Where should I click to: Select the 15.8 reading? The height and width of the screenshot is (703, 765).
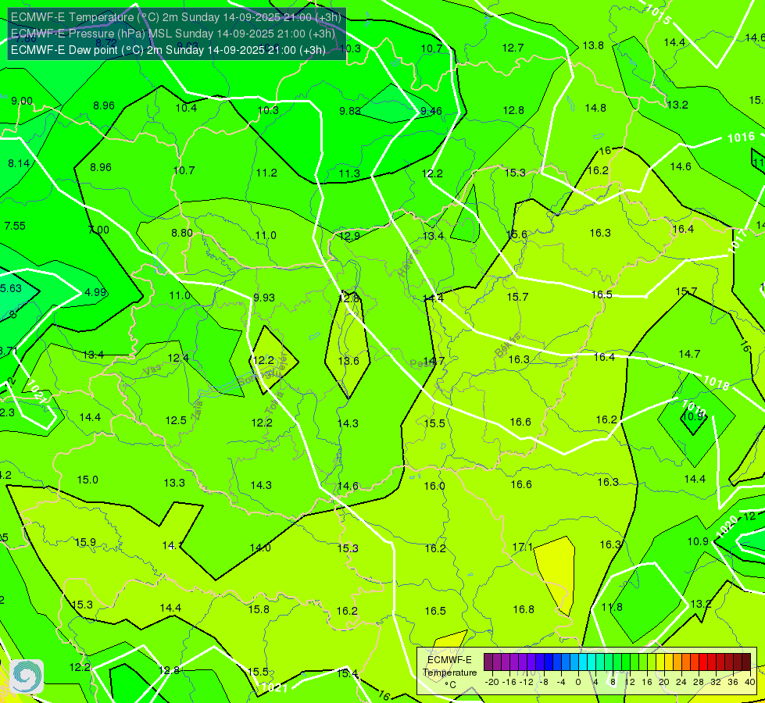tap(259, 609)
